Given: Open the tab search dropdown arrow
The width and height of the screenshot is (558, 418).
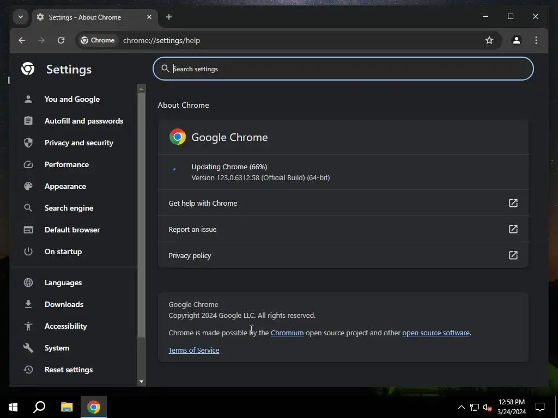Looking at the screenshot, I should [21, 17].
